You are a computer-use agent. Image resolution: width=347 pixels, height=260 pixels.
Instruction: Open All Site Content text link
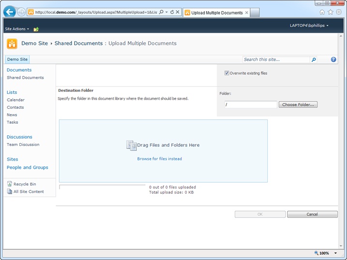(x=29, y=191)
